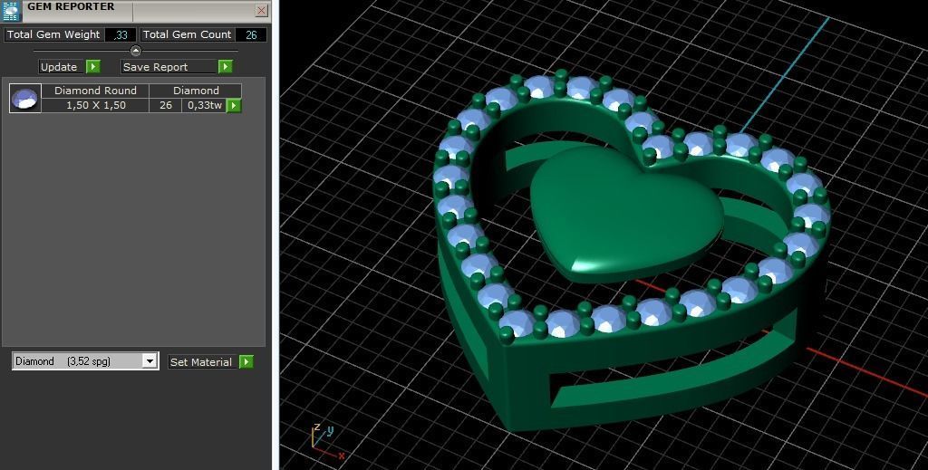The width and height of the screenshot is (928, 470).
Task: Click the 0,33tw weight cell
Action: pos(205,105)
